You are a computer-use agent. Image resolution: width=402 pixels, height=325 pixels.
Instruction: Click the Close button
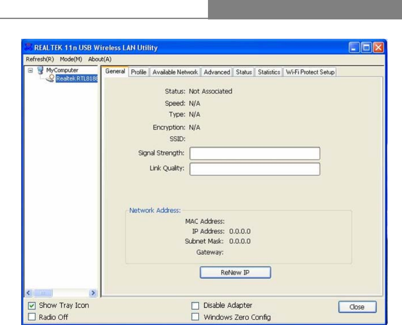[x=357, y=307]
